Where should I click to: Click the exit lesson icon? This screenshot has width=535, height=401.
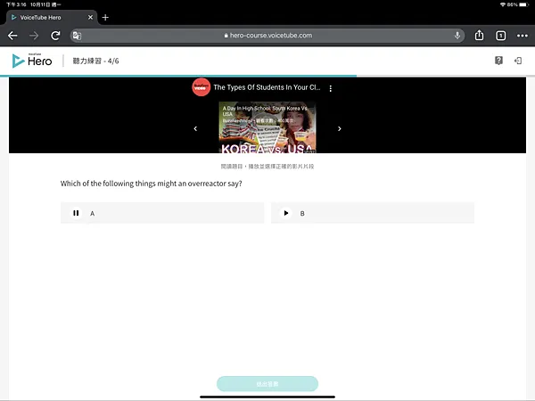pyautogui.click(x=518, y=61)
